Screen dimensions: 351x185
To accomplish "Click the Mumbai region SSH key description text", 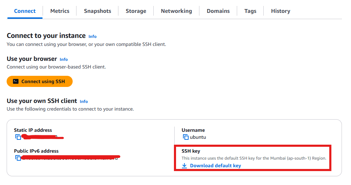I will (x=254, y=158).
